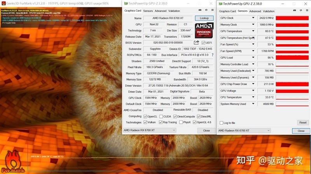Toggle the OpenCL checkbox
The image size is (311, 174).
point(145,117)
